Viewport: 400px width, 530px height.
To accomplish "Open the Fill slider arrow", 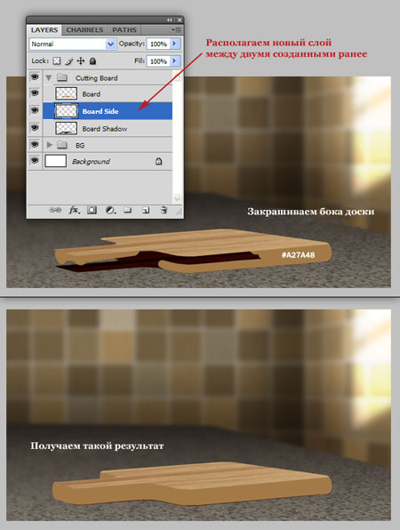I will 175,61.
